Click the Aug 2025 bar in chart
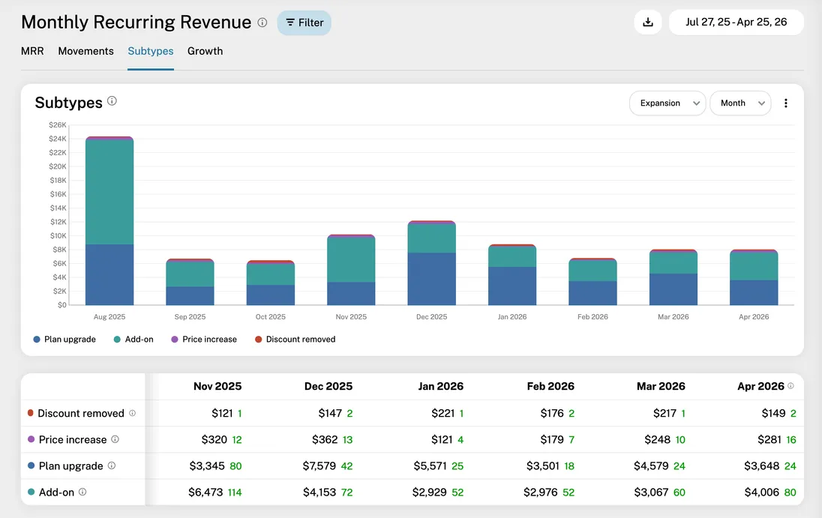Viewport: 822px width, 518px height. point(109,220)
